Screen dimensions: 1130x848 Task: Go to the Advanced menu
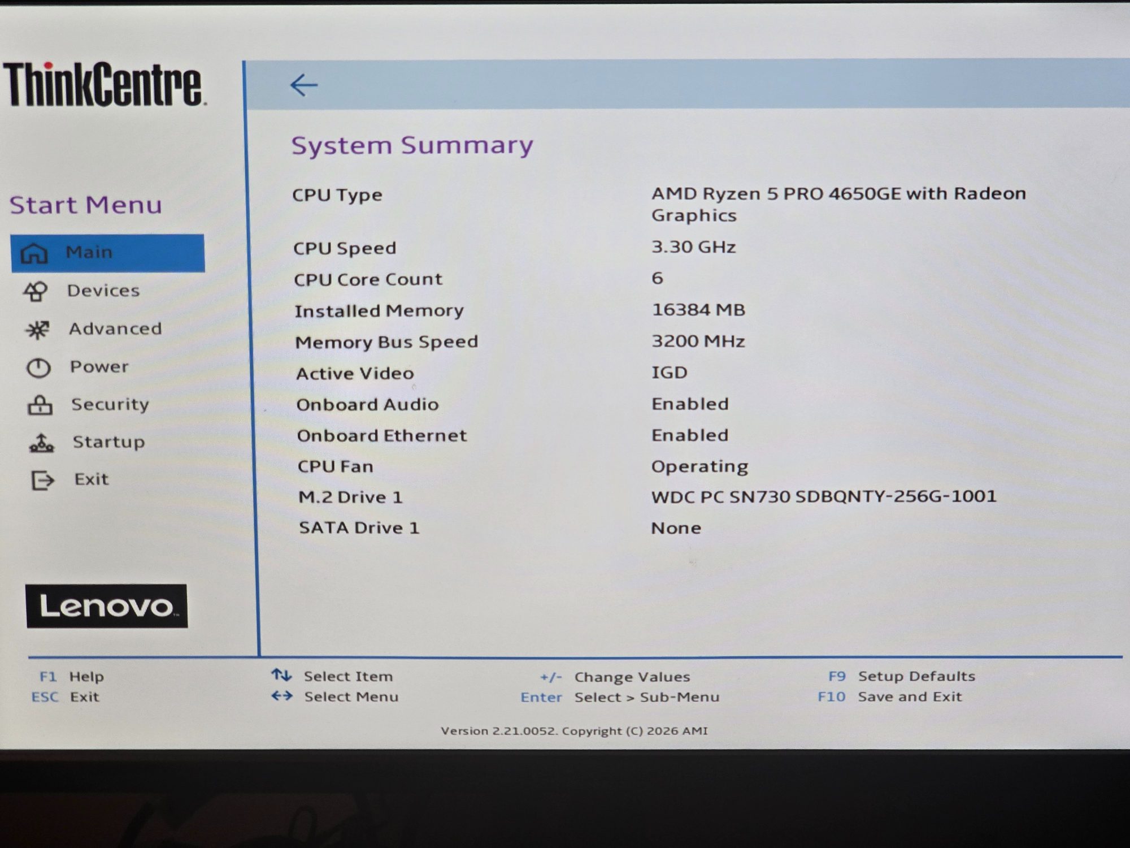tap(115, 328)
